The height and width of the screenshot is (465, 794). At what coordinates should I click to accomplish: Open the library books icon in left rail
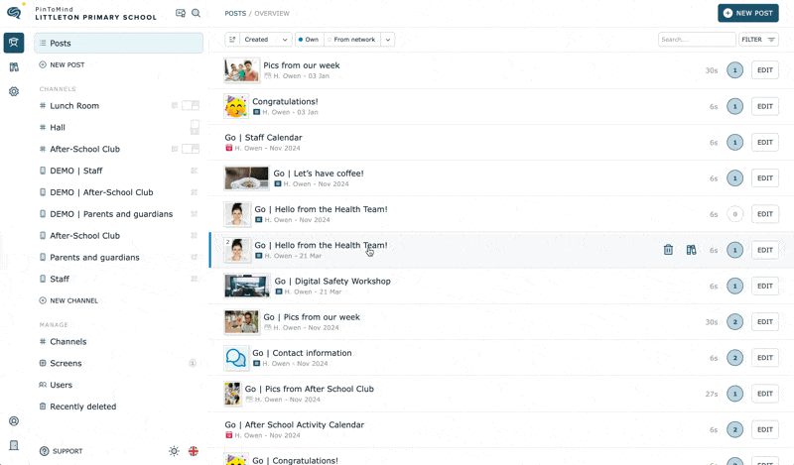14,67
